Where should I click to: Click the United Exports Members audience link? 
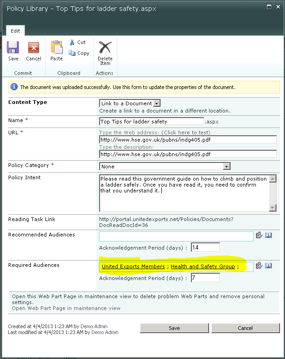(x=133, y=266)
